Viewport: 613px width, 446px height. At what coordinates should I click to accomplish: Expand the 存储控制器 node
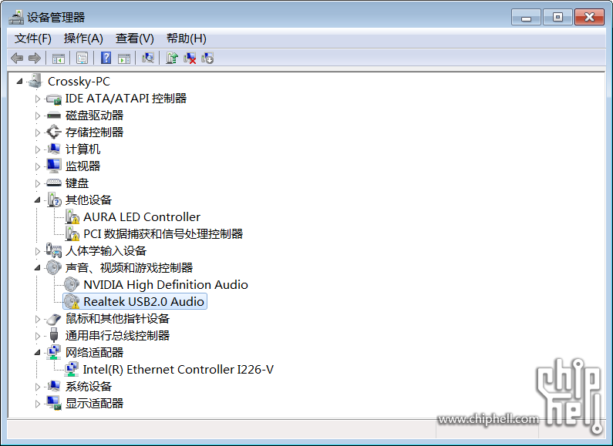pyautogui.click(x=38, y=132)
